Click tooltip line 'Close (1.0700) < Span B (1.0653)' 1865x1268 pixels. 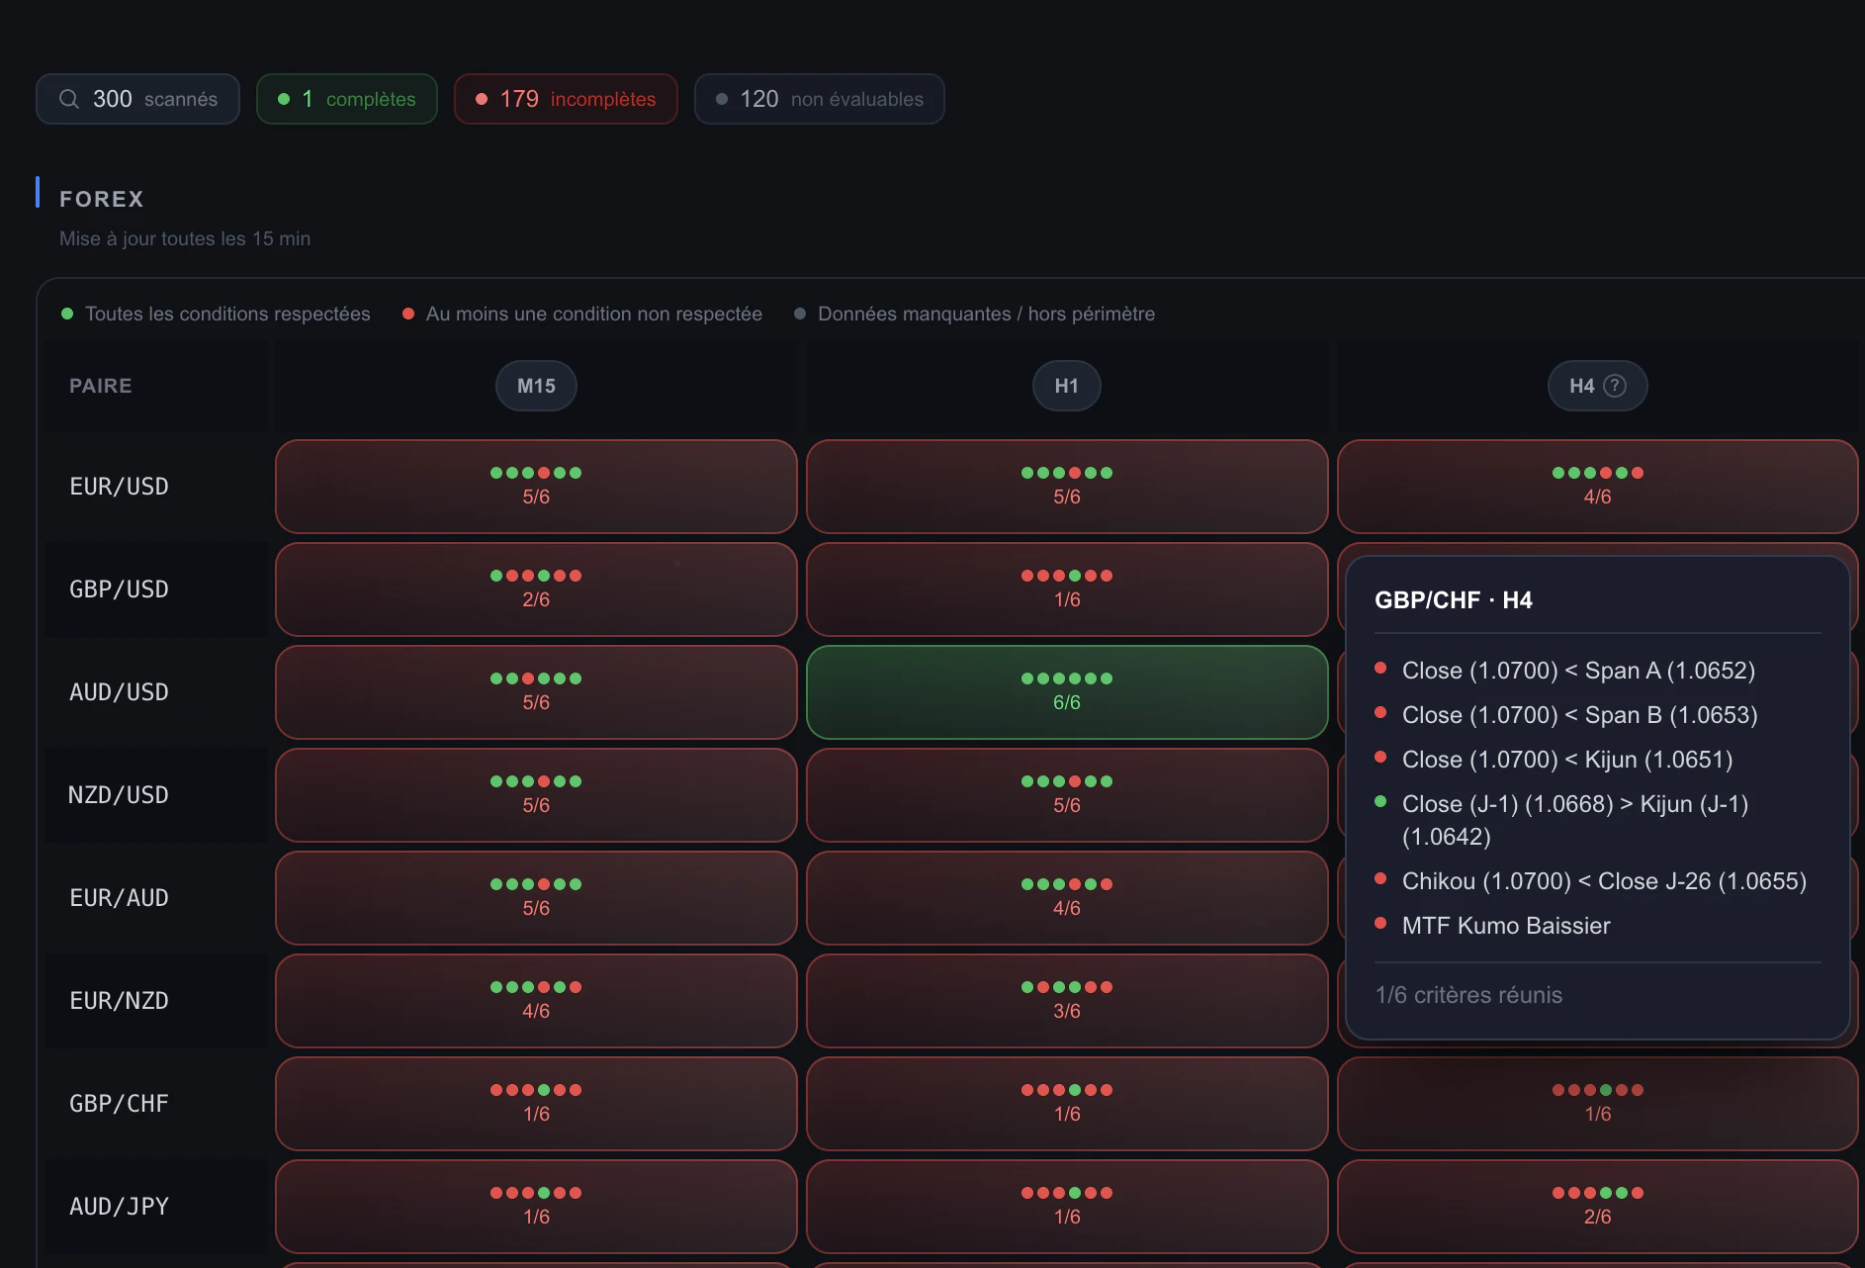click(x=1579, y=715)
